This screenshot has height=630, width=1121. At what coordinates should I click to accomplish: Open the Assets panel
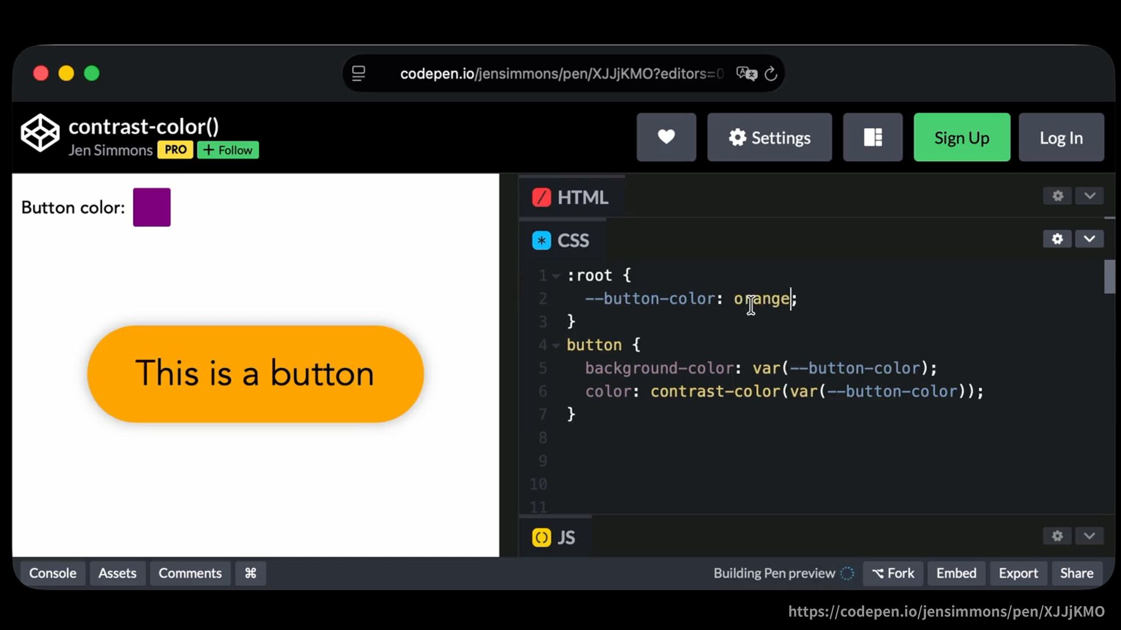(117, 573)
